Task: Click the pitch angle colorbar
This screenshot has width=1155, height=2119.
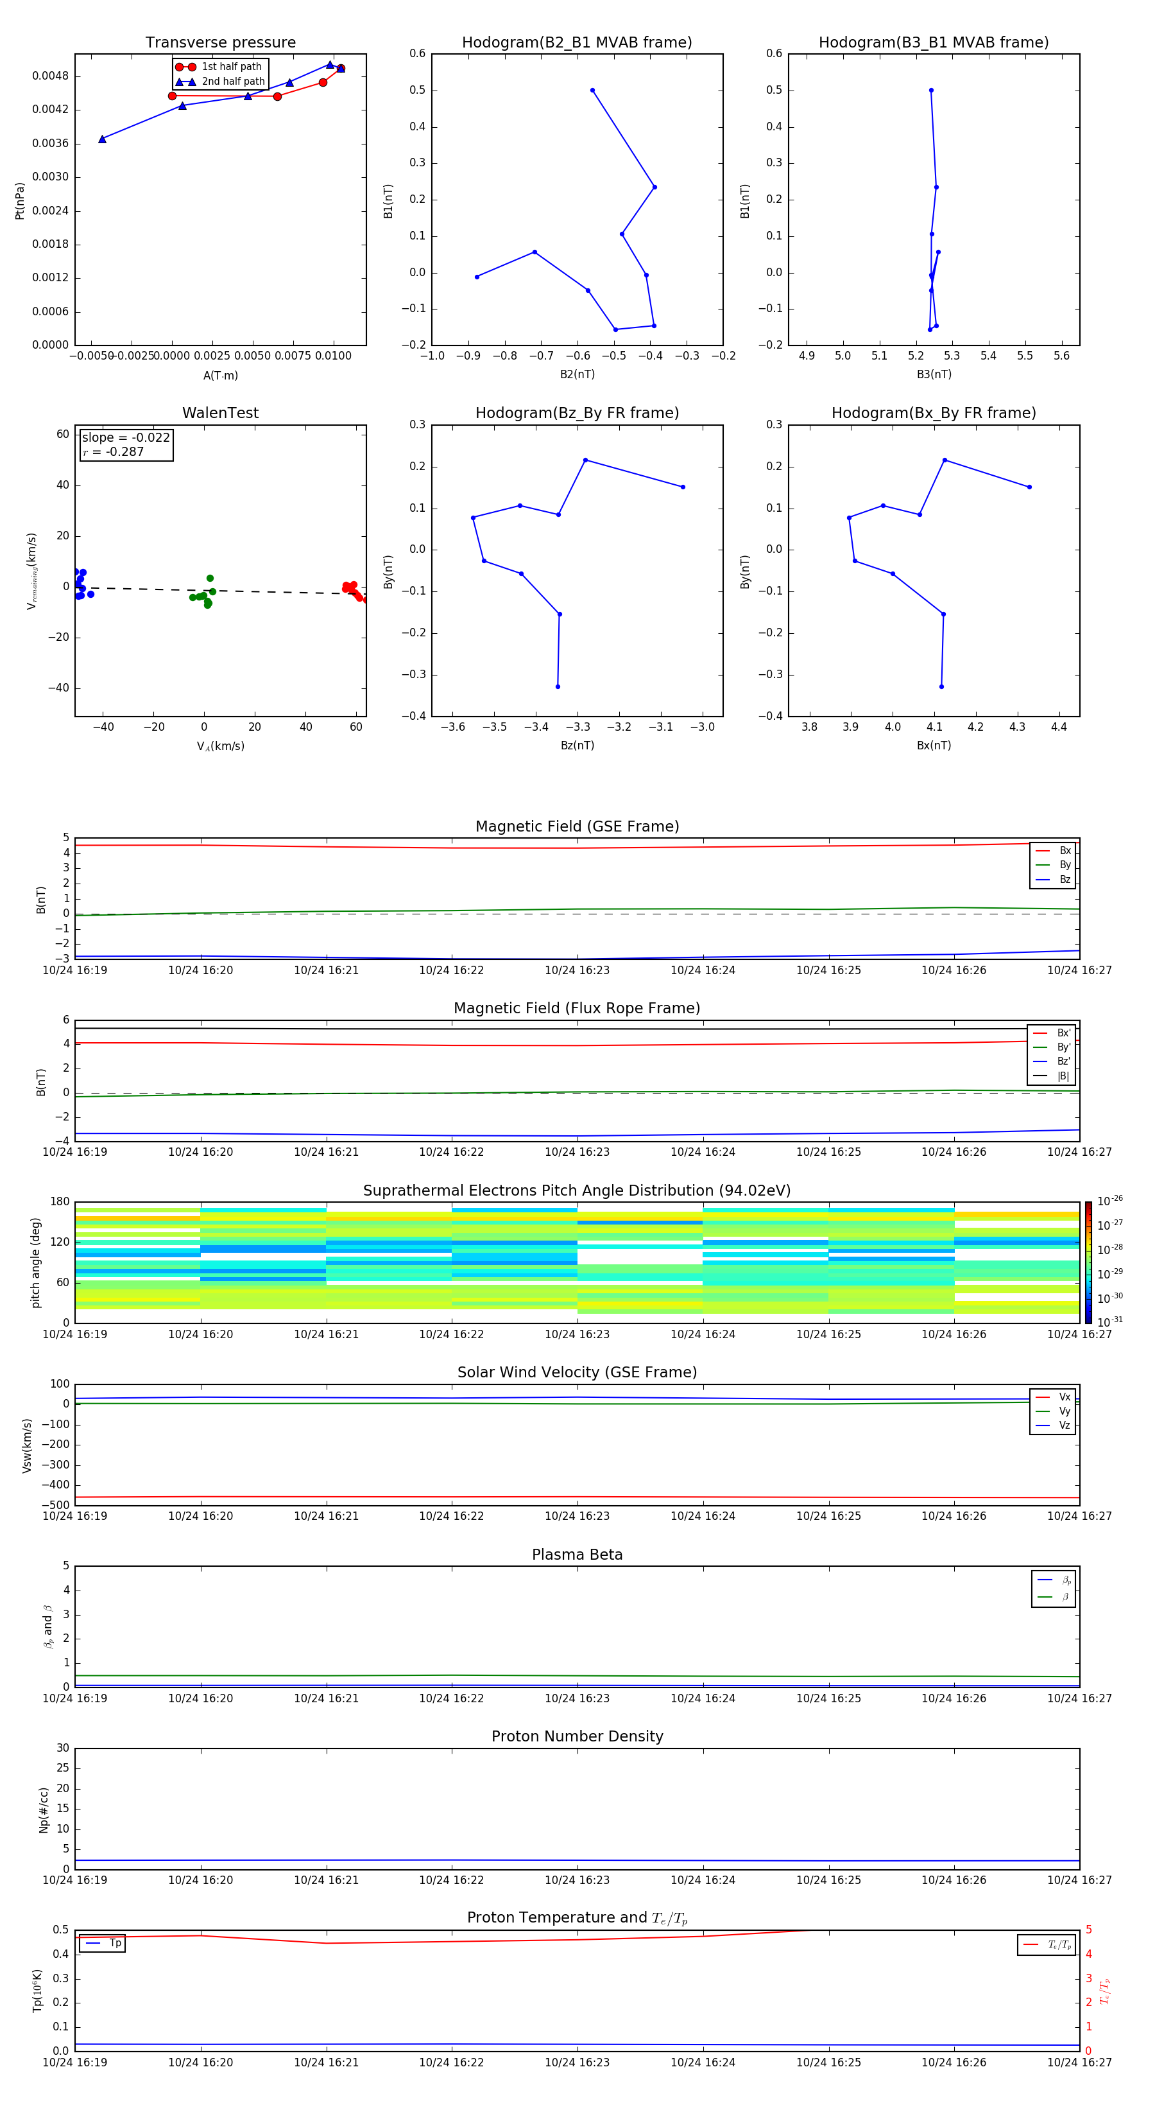Action: pos(1088,1262)
